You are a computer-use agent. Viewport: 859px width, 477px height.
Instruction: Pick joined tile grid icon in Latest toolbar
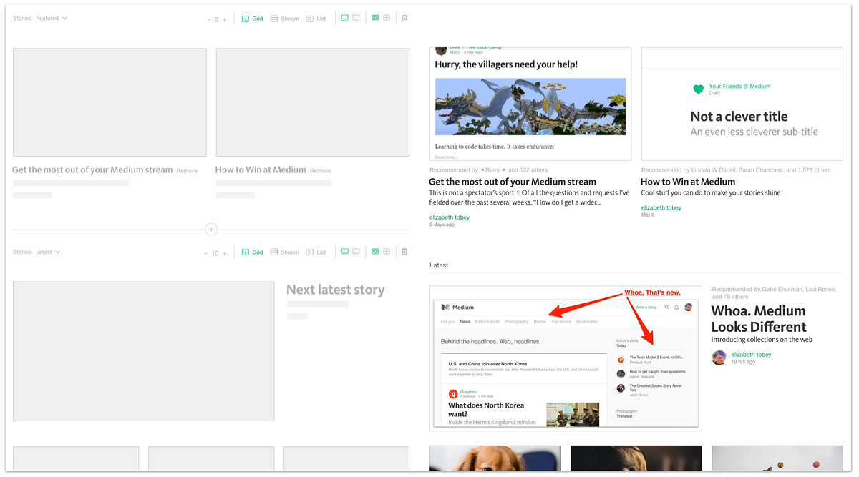point(387,251)
